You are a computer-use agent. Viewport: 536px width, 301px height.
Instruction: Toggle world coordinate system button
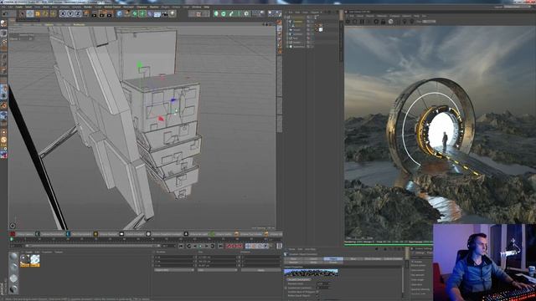[85, 13]
